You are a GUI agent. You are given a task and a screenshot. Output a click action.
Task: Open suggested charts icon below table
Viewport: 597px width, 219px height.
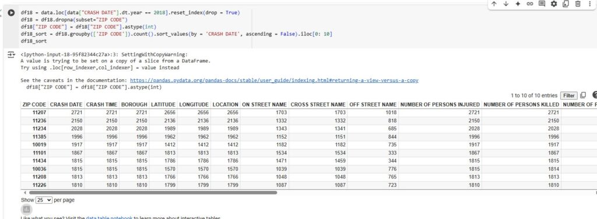26,210
